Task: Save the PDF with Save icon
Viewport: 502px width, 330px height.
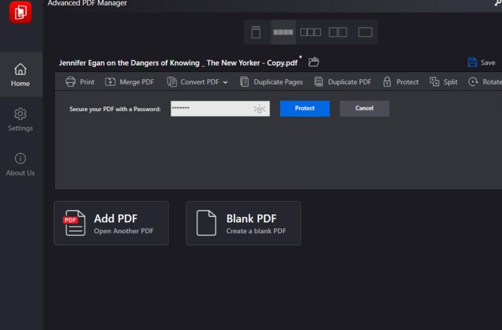Action: click(481, 62)
